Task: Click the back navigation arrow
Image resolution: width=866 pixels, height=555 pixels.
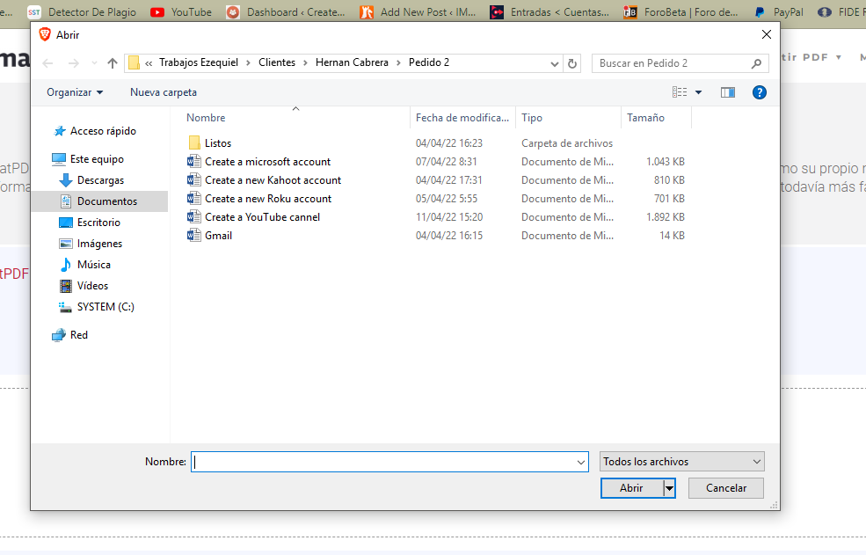Action: (x=48, y=63)
